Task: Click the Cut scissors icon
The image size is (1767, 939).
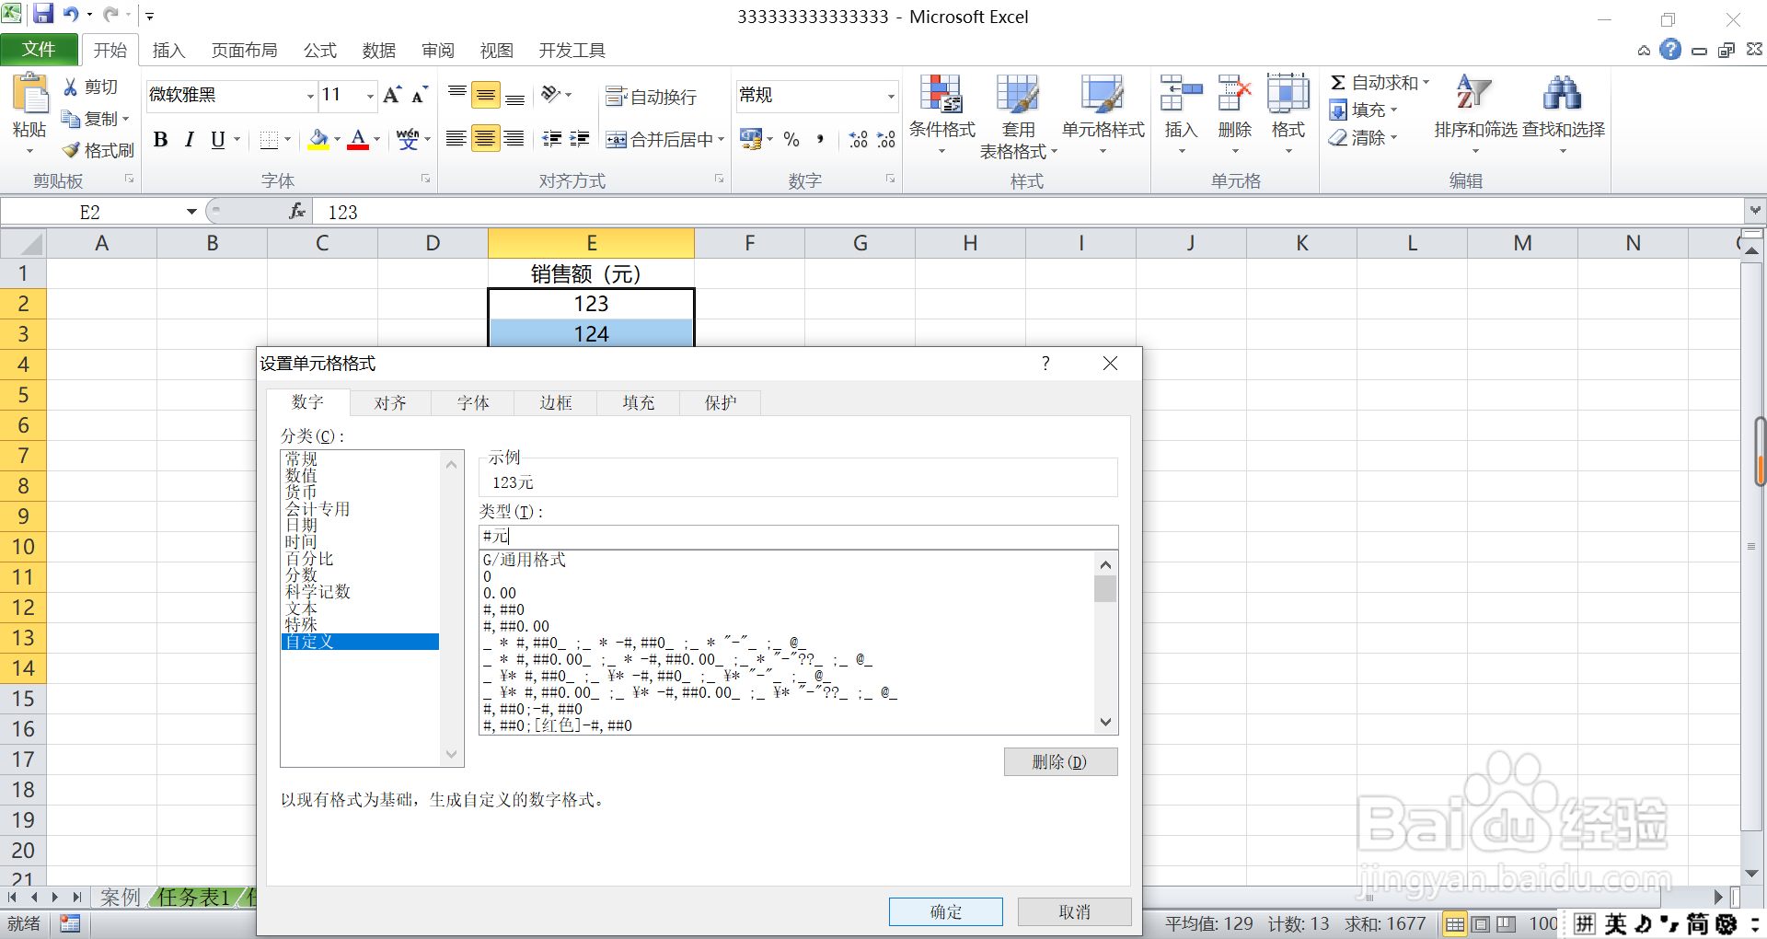Action: point(71,87)
